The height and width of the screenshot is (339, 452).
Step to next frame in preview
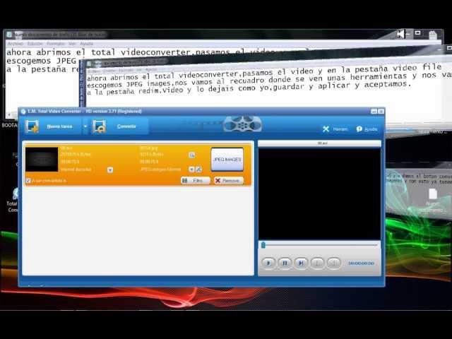tap(301, 263)
